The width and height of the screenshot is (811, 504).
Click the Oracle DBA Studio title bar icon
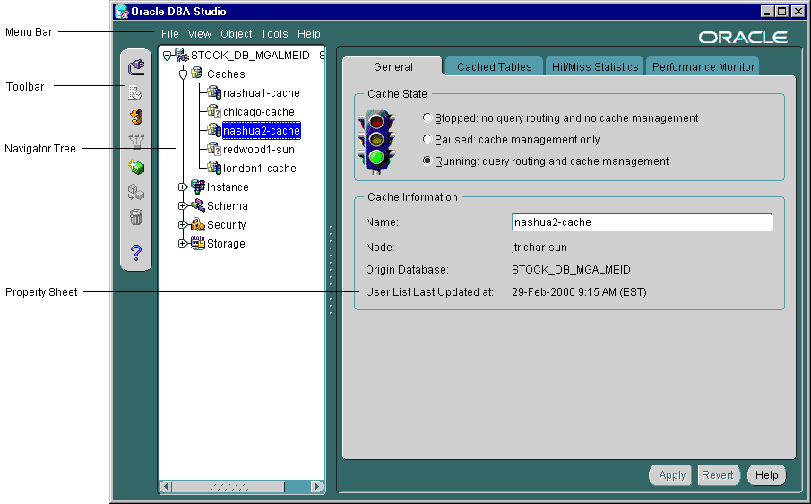(122, 12)
